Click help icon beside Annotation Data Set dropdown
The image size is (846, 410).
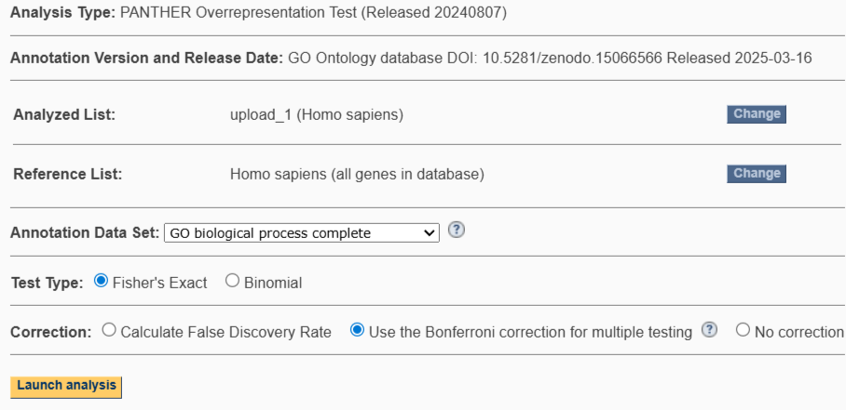(x=456, y=231)
